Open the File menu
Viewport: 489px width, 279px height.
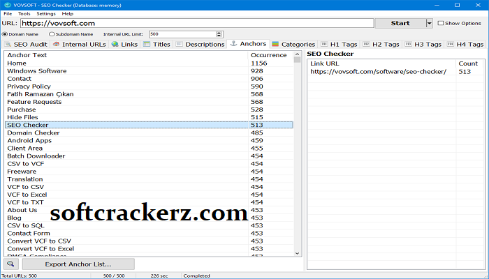pyautogui.click(x=8, y=14)
